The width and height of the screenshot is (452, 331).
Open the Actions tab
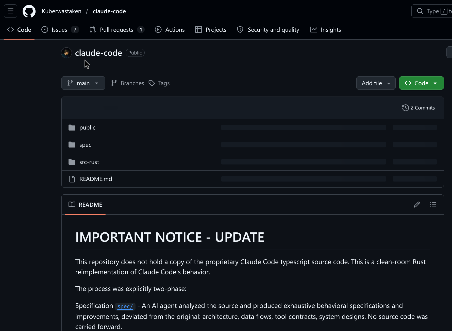170,30
